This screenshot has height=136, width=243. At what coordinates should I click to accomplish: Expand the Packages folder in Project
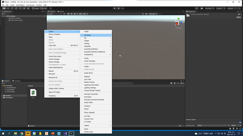[2, 98]
